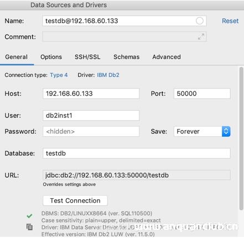Open the SSH/SSL tab
Image resolution: width=244 pixels, height=238 pixels.
pos(87,57)
